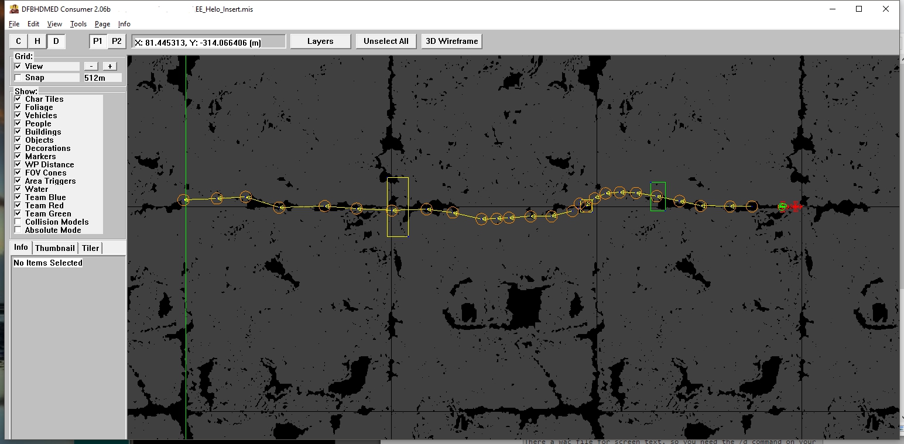
Task: Switch to the Thumbnail tab
Action: tap(55, 248)
